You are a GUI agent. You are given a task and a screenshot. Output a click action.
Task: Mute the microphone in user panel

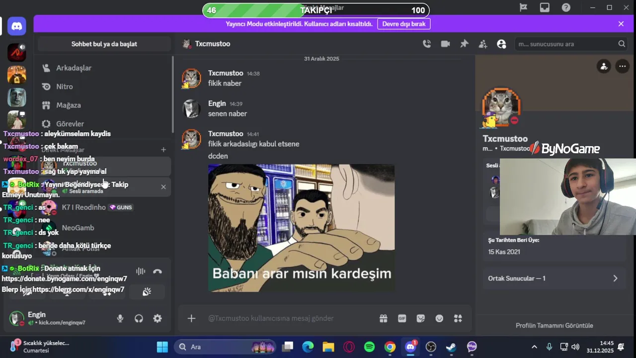120,319
